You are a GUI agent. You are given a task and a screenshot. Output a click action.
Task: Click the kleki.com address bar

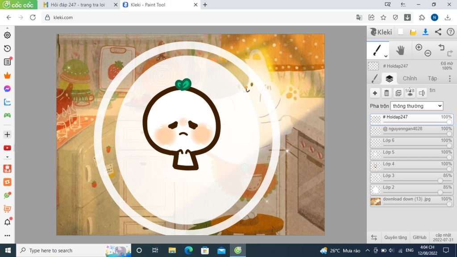click(x=198, y=17)
